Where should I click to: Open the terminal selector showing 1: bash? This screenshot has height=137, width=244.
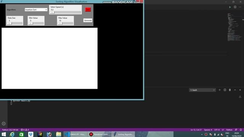click(x=202, y=90)
